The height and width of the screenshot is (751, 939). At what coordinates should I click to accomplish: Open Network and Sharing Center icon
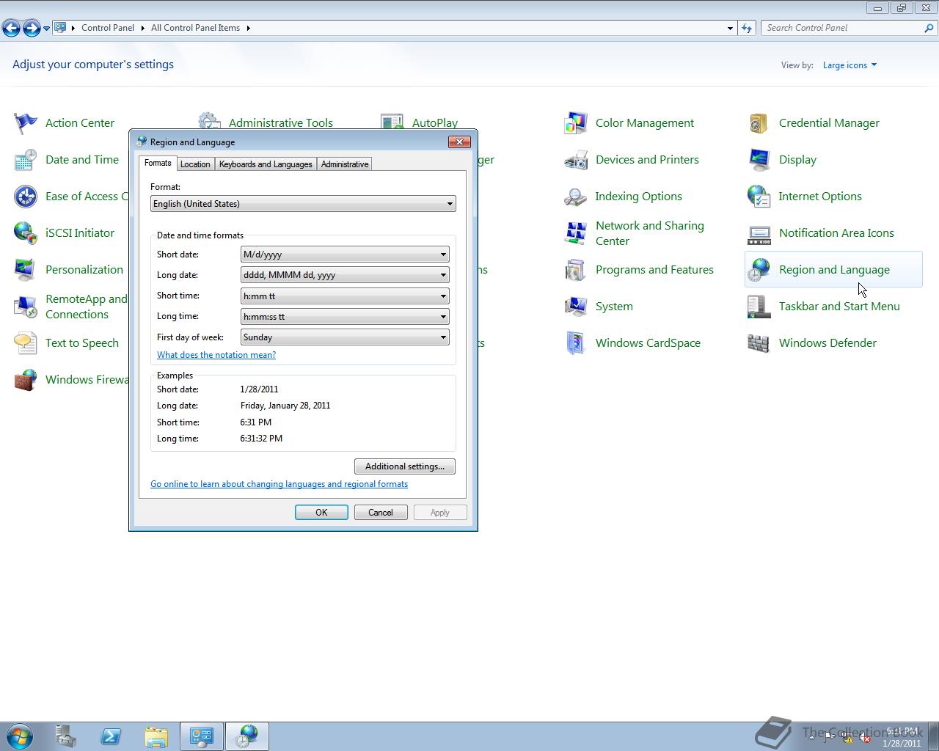pyautogui.click(x=576, y=233)
